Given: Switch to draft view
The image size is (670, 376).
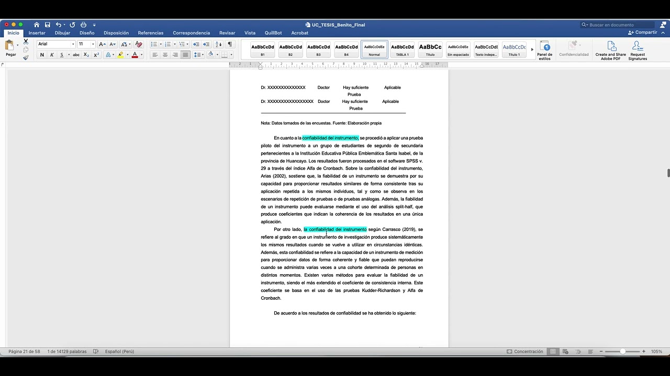Looking at the screenshot, I should (590, 351).
